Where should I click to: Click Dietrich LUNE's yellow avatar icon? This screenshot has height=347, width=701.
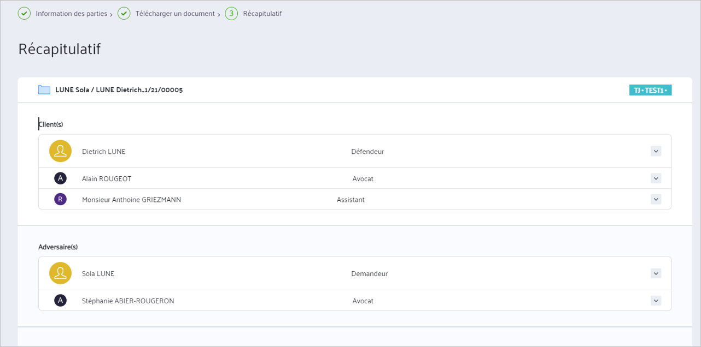coord(60,151)
